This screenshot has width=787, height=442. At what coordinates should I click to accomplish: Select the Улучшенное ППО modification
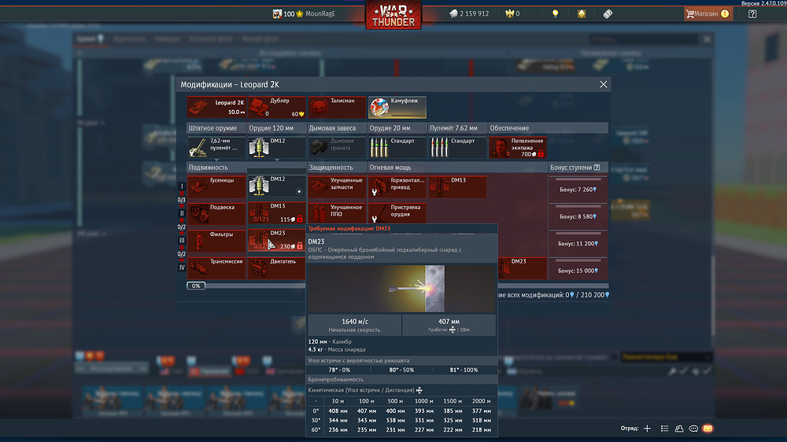[337, 212]
